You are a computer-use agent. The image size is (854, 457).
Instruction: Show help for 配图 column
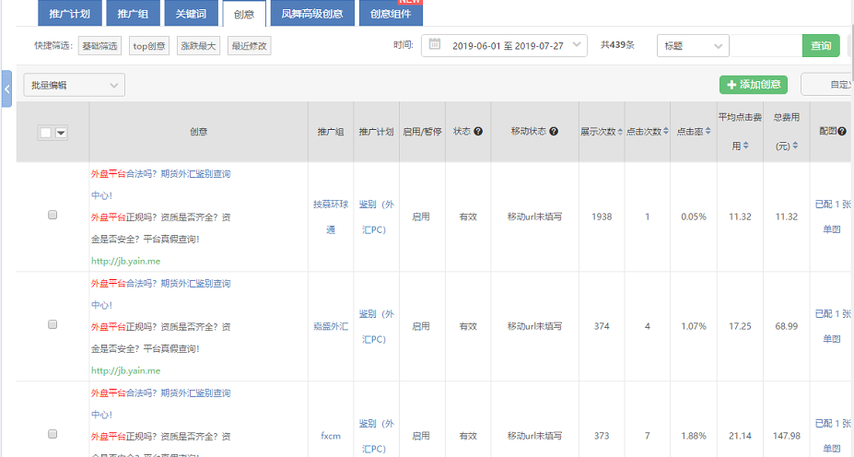tap(842, 131)
